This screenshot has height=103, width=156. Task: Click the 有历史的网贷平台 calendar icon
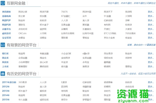[3, 74]
